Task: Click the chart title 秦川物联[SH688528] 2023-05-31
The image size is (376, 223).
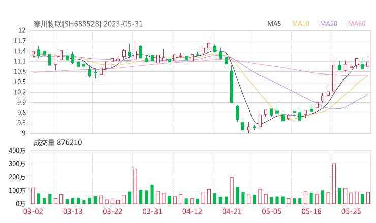Action: (x=88, y=24)
